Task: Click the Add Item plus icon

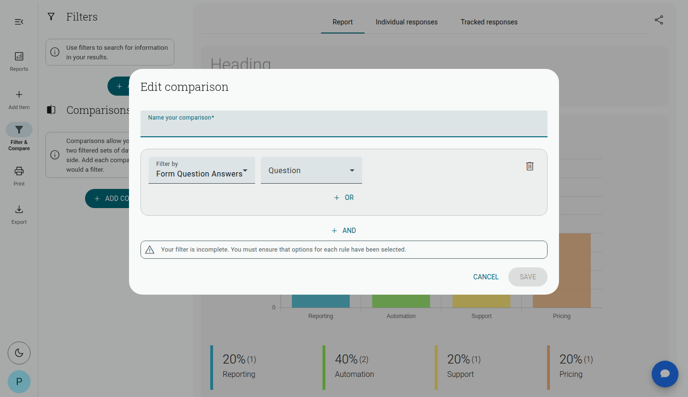Action: click(19, 95)
